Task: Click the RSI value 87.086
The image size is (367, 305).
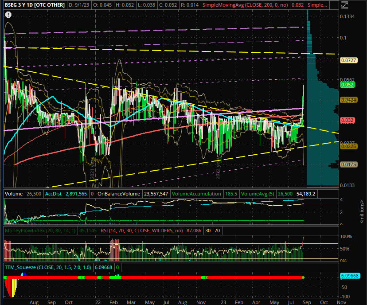Action: click(194, 231)
